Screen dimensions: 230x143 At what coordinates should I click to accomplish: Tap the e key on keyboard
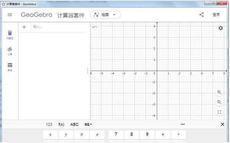pyautogui.click(x=97, y=135)
